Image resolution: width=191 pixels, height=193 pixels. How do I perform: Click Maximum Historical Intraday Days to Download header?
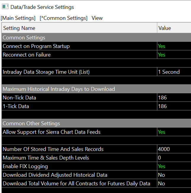96,89
